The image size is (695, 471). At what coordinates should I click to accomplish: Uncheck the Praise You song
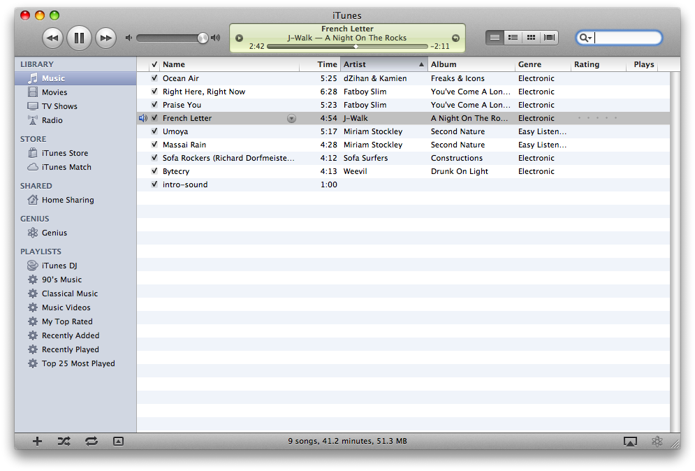coord(154,105)
